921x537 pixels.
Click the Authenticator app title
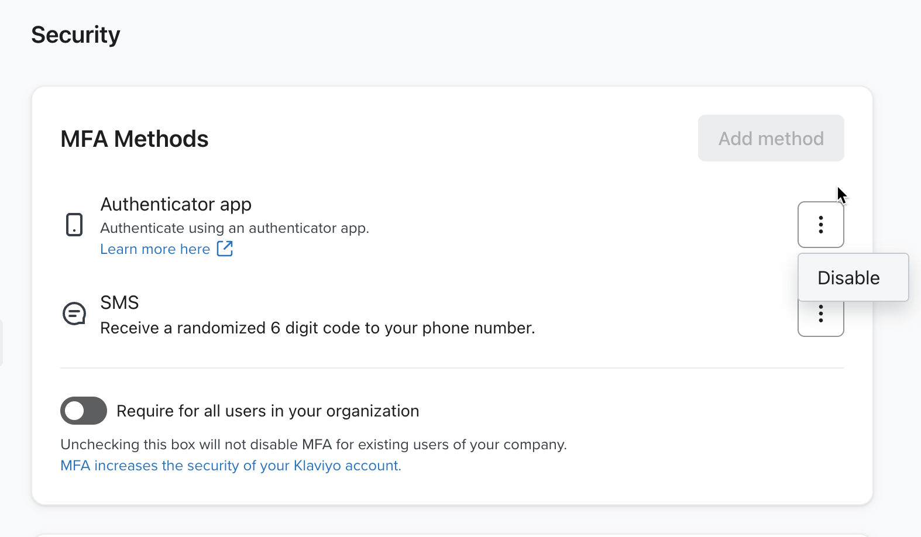pyautogui.click(x=176, y=204)
